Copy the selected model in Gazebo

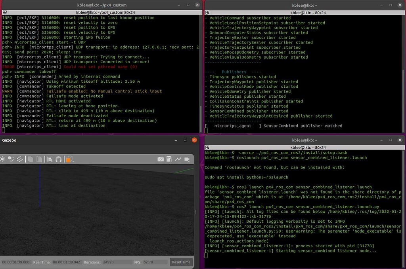click(x=30, y=158)
